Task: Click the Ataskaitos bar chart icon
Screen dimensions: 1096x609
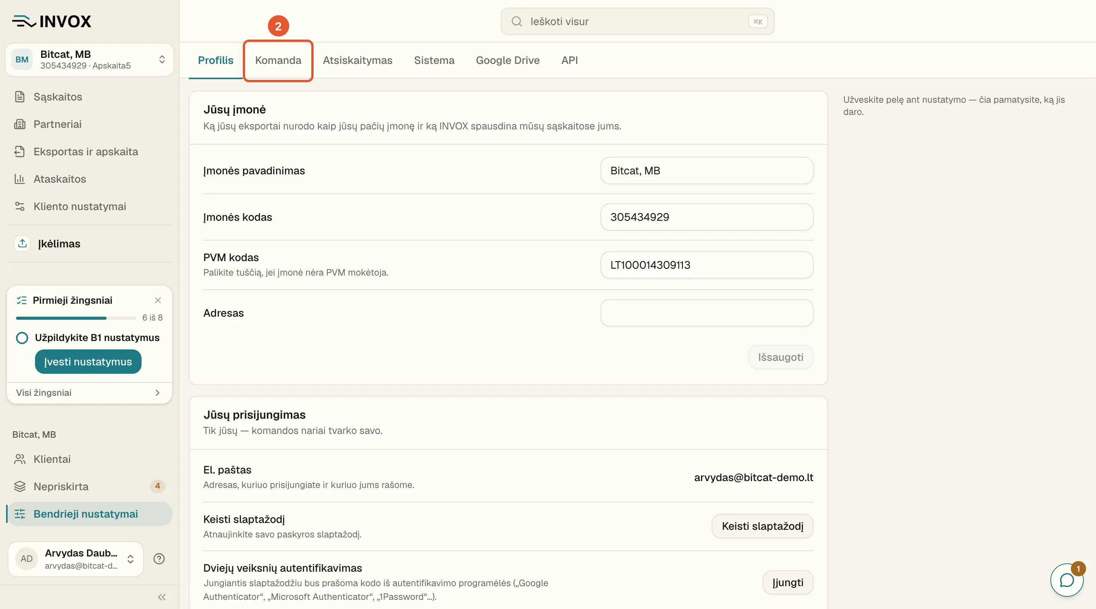Action: coord(19,179)
